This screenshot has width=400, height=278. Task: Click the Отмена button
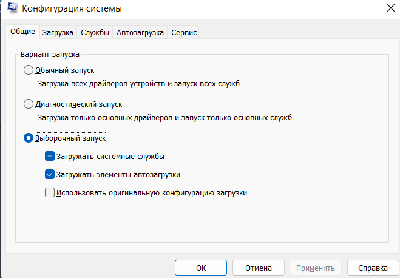point(258,268)
